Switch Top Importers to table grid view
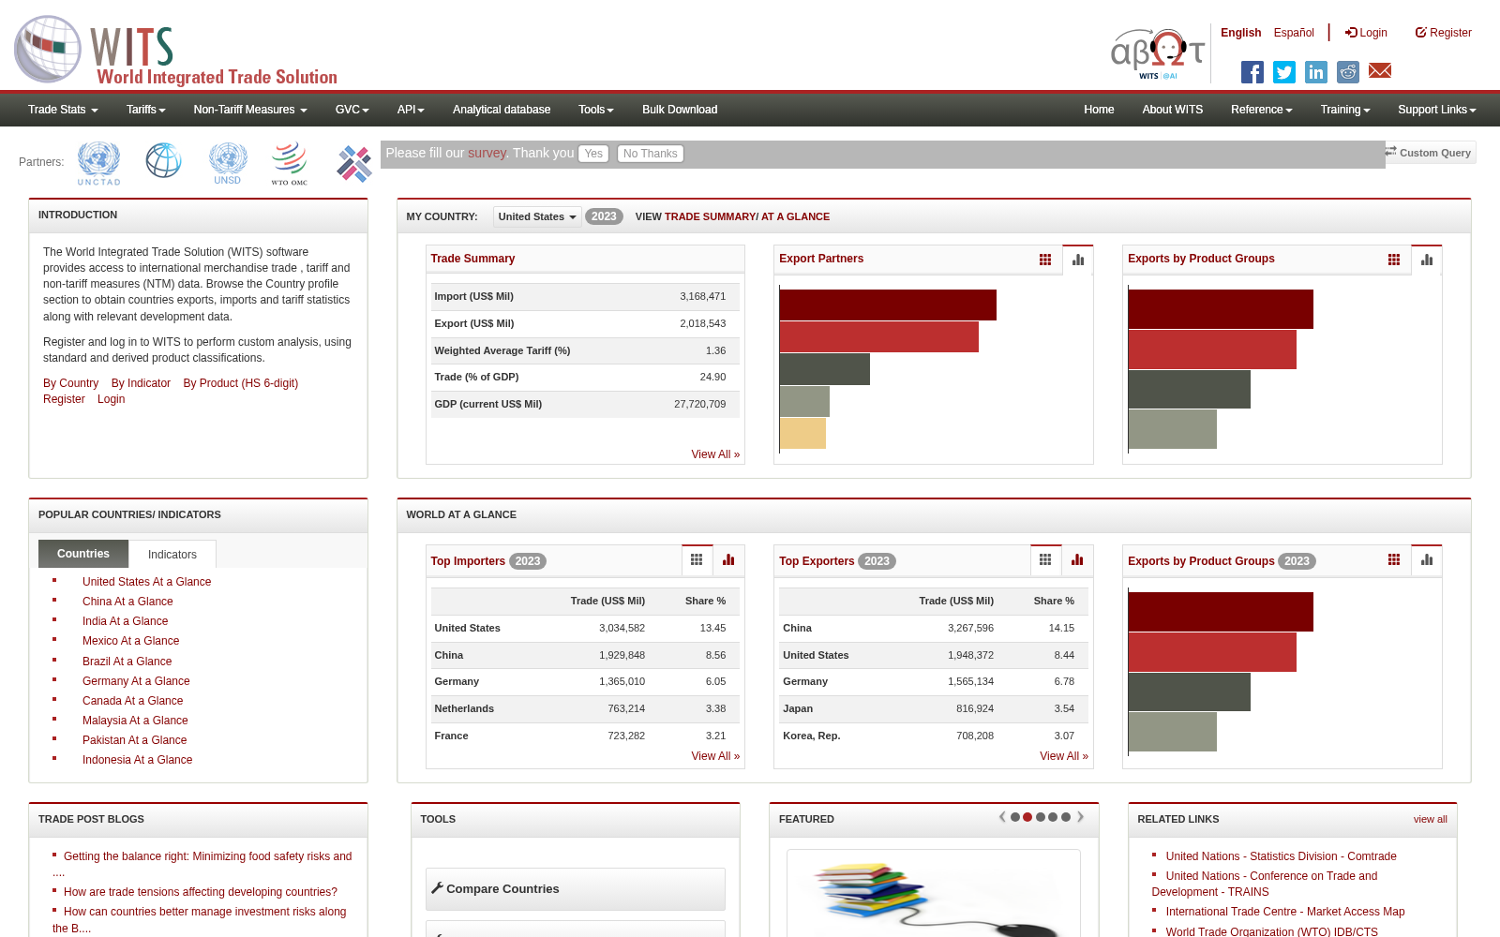Viewport: 1500px width, 937px height. click(x=697, y=560)
